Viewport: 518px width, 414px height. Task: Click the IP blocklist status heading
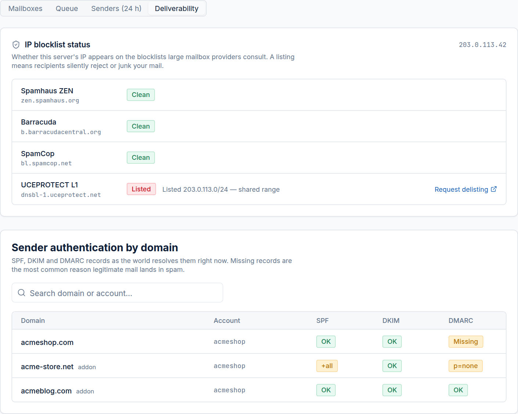coord(58,45)
